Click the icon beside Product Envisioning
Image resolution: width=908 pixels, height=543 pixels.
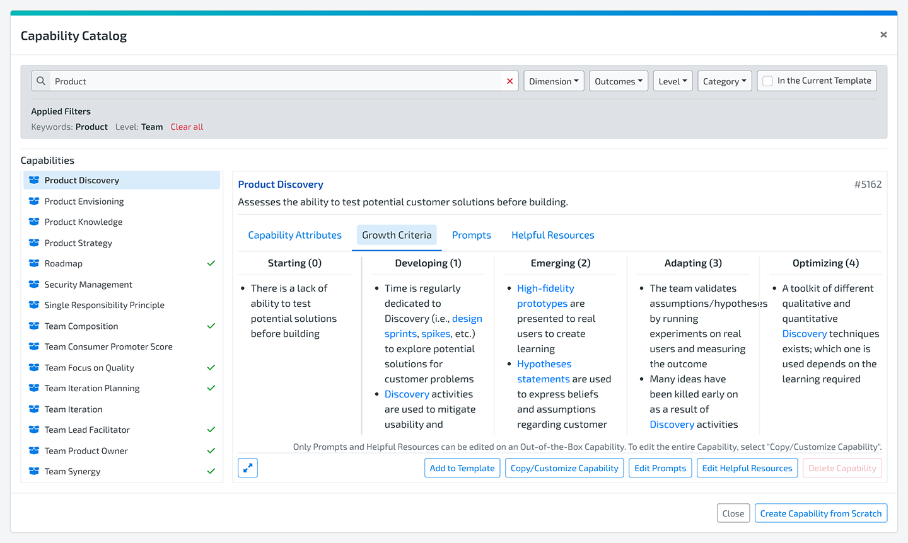[34, 202]
